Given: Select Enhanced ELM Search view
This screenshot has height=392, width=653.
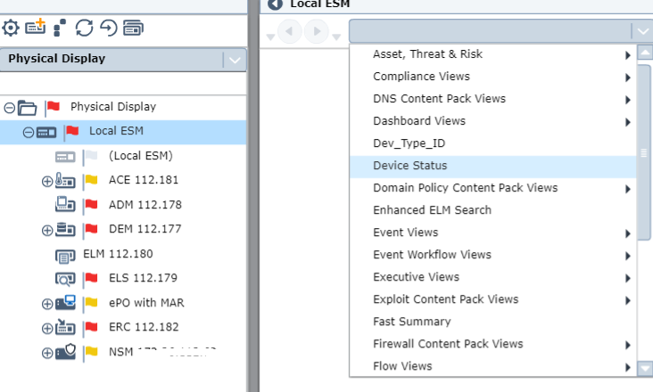Looking at the screenshot, I should (x=492, y=210).
